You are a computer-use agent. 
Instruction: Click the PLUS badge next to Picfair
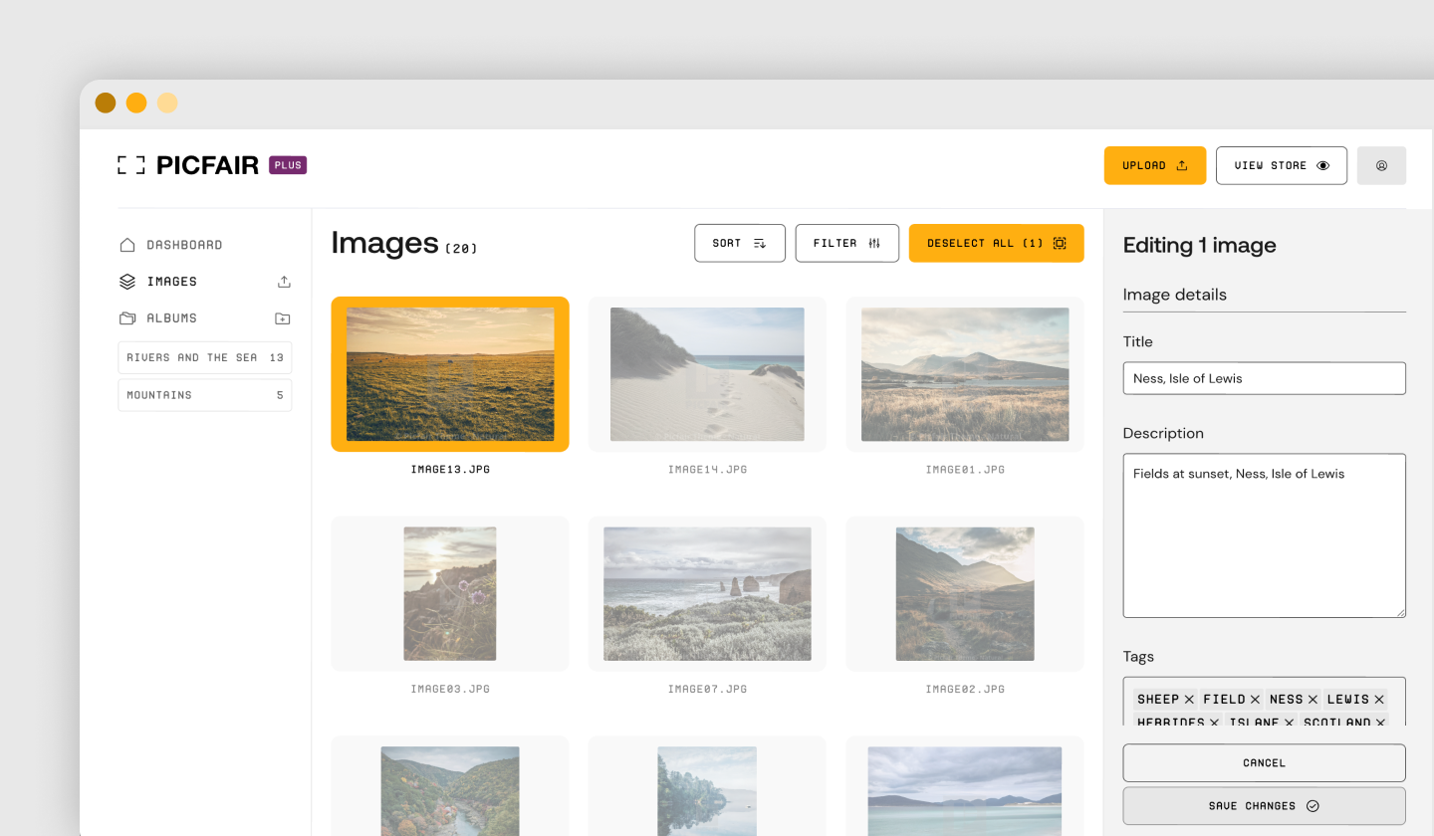(288, 165)
